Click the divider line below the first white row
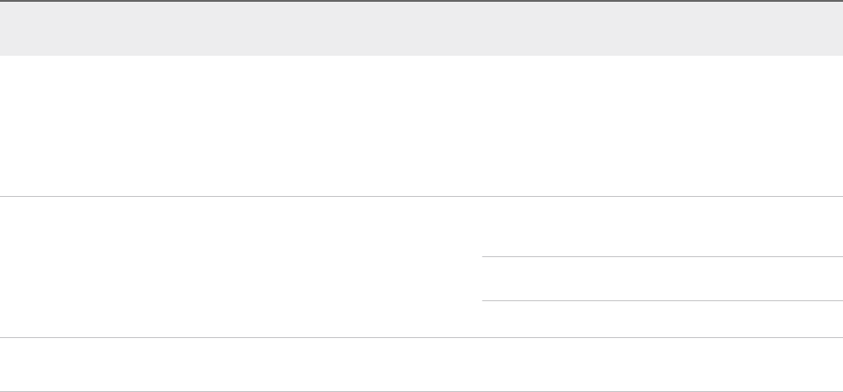Screen dimensions: 843x392 click(421, 196)
